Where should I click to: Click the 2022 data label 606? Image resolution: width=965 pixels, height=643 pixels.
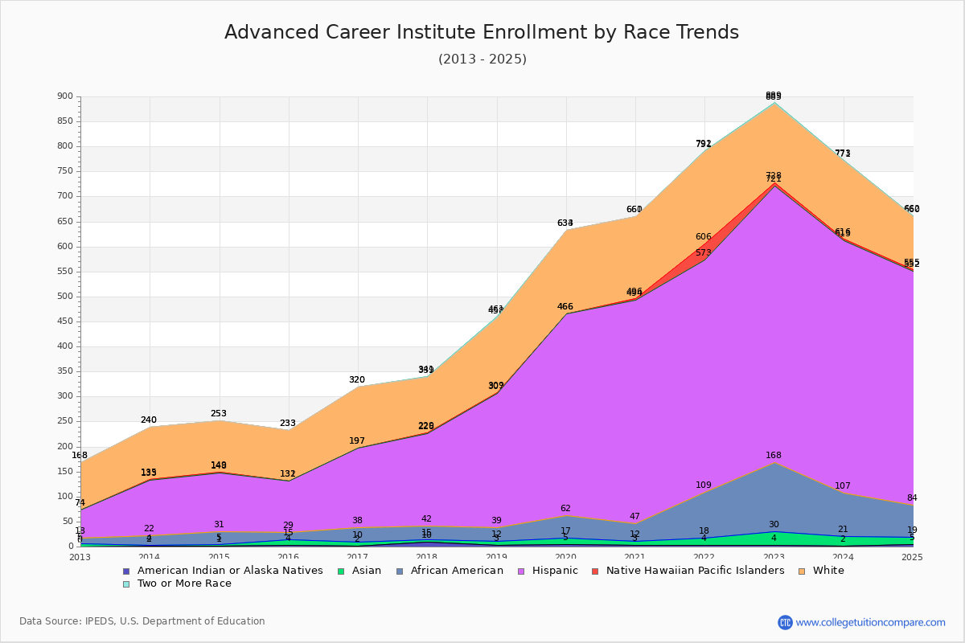click(x=704, y=236)
